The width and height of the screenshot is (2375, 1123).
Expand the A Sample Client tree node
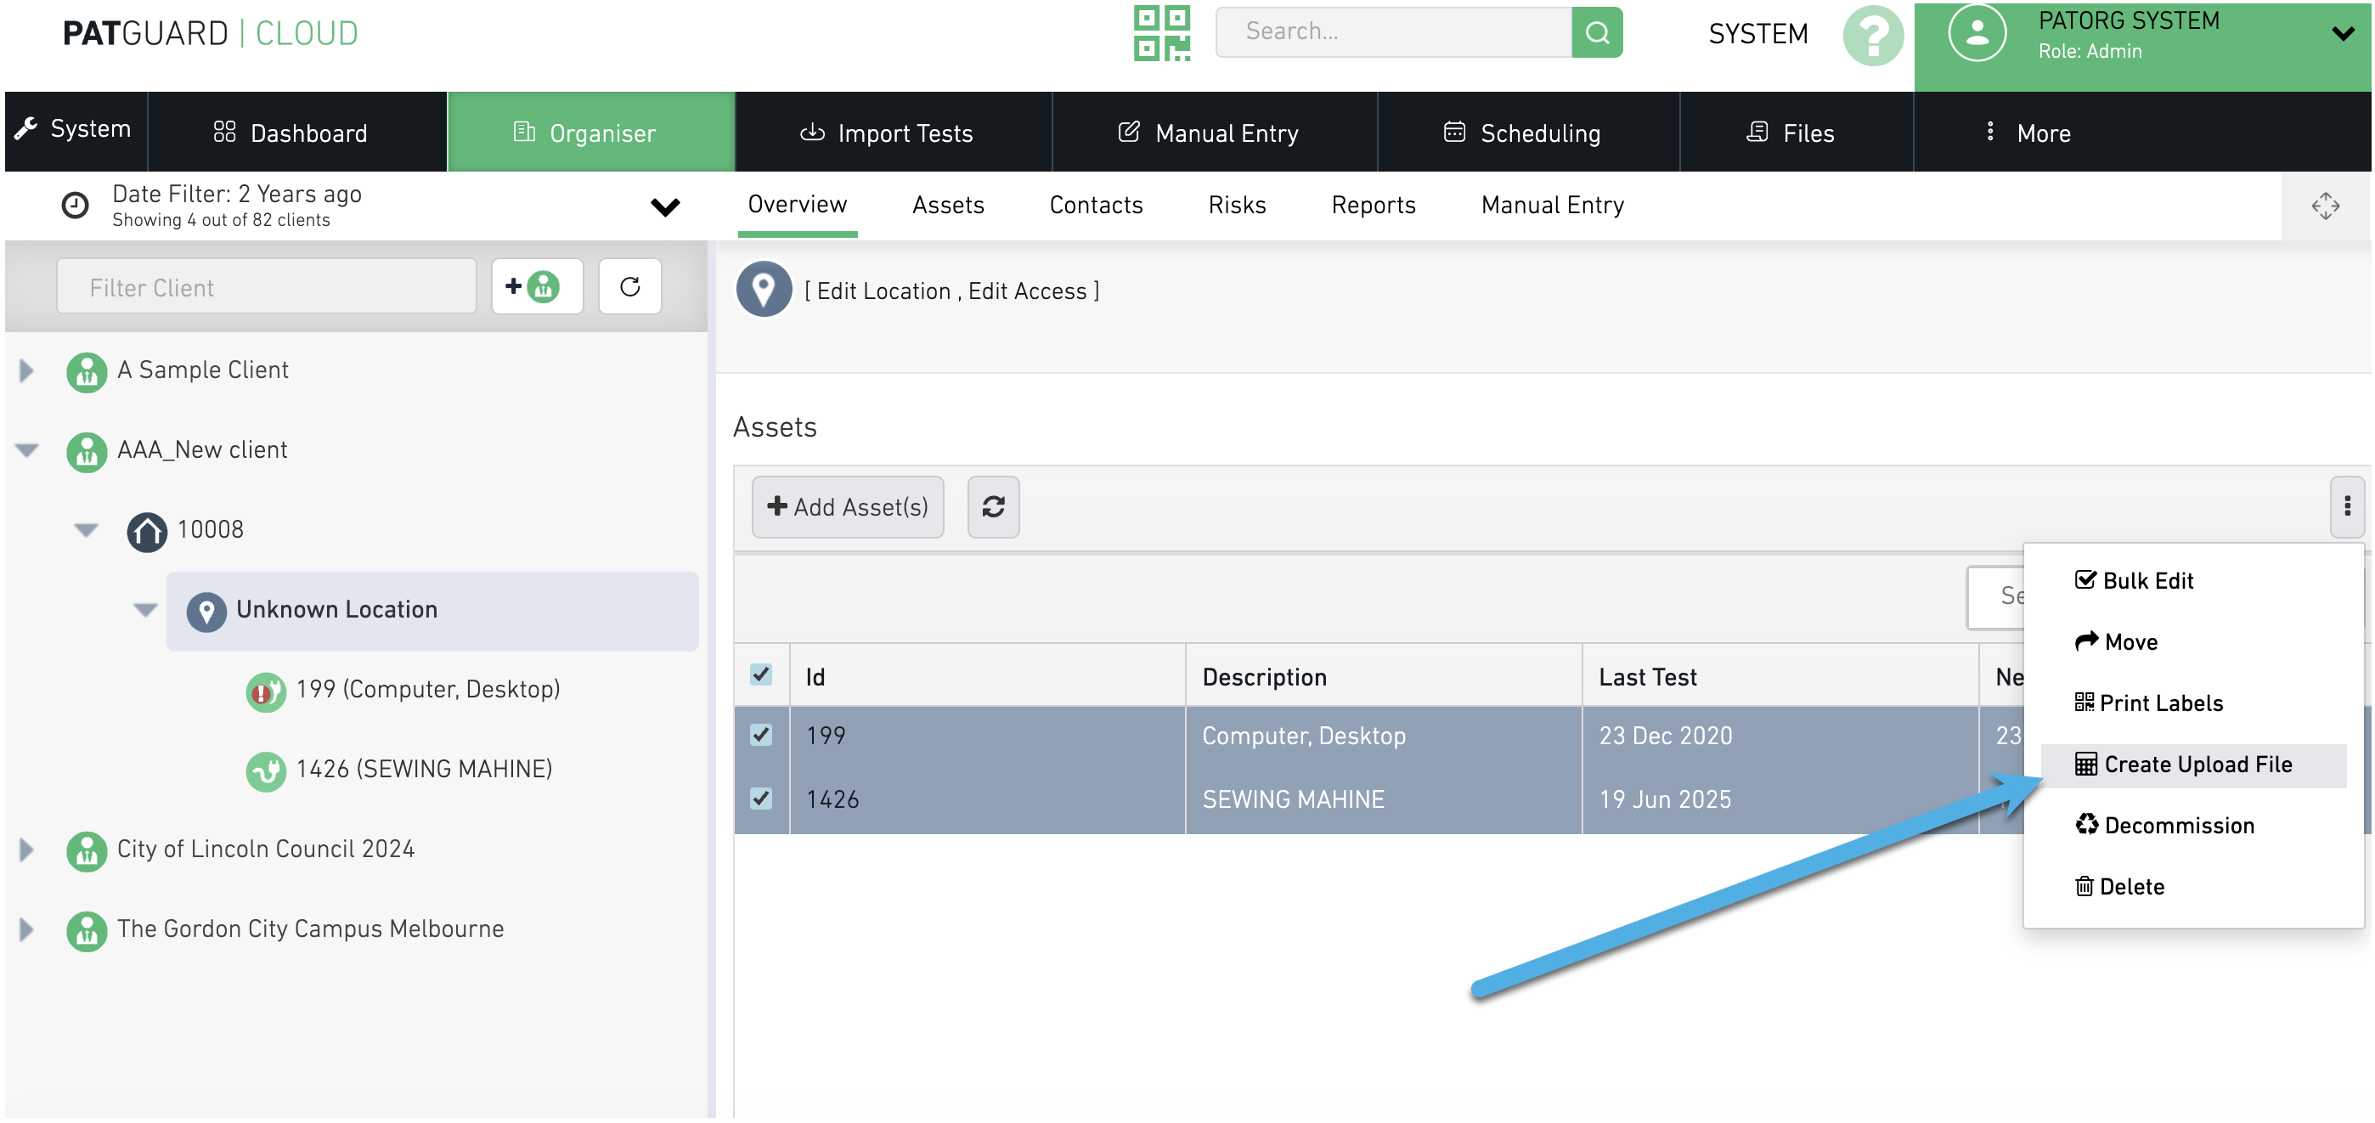click(26, 370)
